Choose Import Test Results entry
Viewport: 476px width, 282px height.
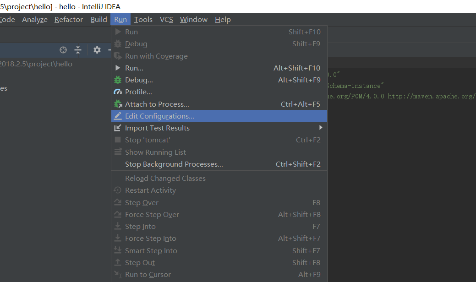tap(219, 128)
